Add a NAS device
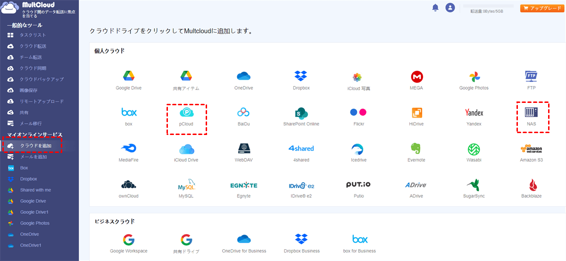Screen dimensions: 566x261 [532, 117]
